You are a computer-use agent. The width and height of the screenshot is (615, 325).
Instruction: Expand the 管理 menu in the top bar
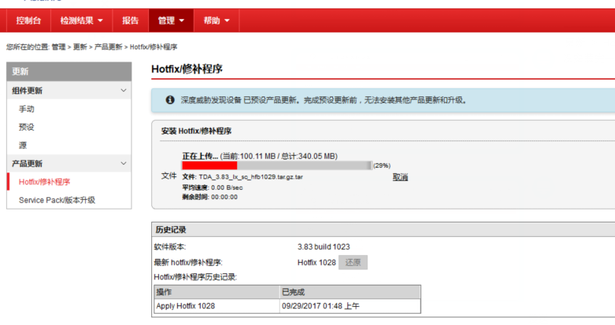pyautogui.click(x=172, y=21)
